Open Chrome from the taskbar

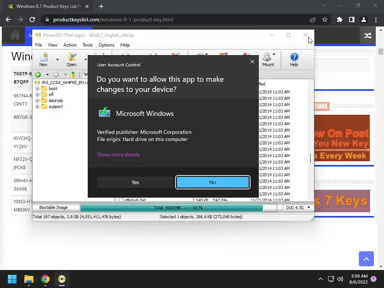point(45,279)
